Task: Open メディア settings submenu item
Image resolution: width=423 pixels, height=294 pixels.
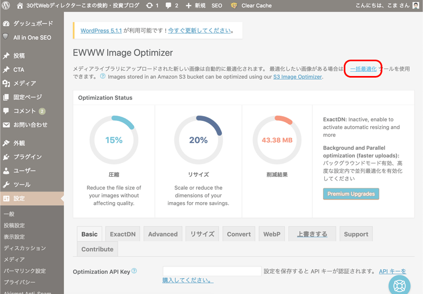Action: (14, 259)
